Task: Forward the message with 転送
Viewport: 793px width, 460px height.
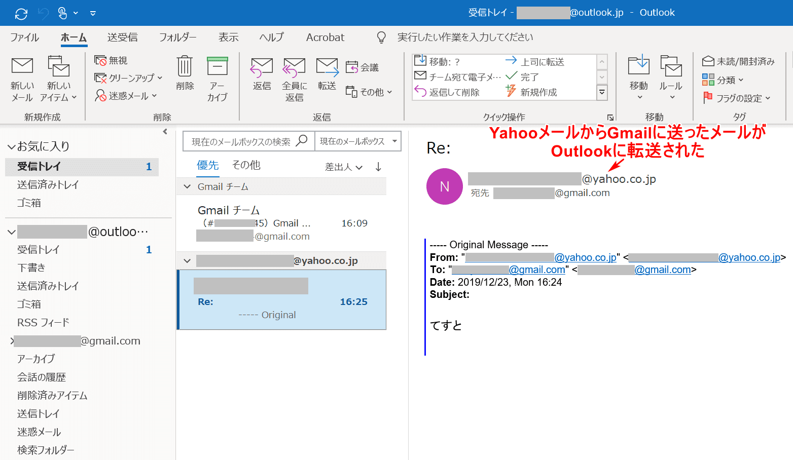Action: pos(327,74)
